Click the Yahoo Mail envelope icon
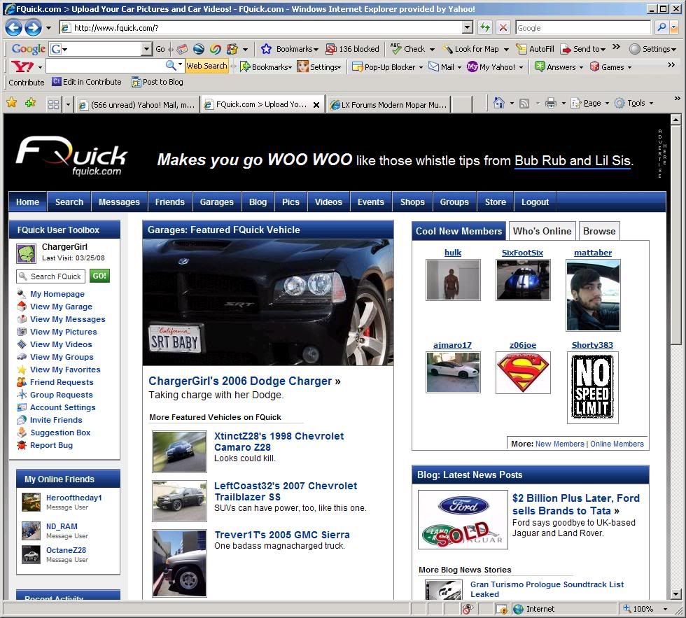Screen dimensions: 686x618 (x=433, y=66)
